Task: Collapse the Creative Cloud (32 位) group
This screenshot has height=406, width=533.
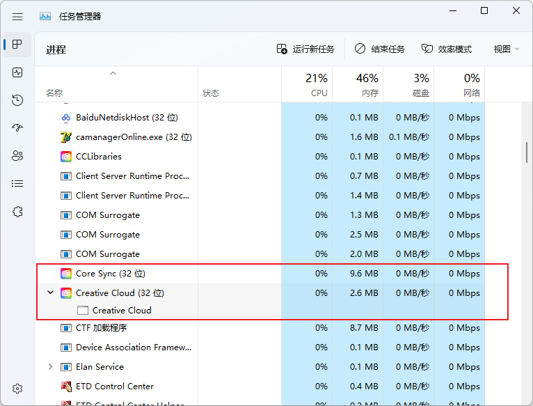Action: 50,292
